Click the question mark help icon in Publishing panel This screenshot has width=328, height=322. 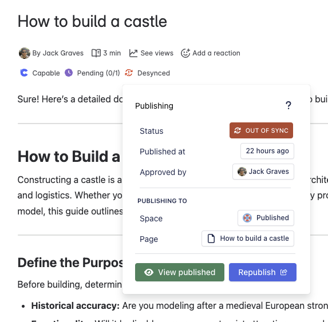tap(289, 105)
